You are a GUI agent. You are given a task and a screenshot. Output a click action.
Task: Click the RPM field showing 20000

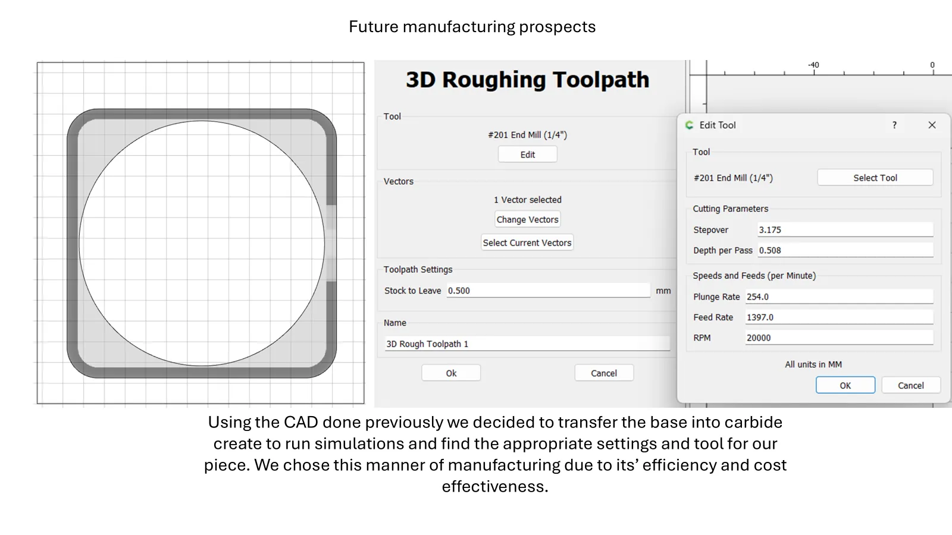pos(840,338)
